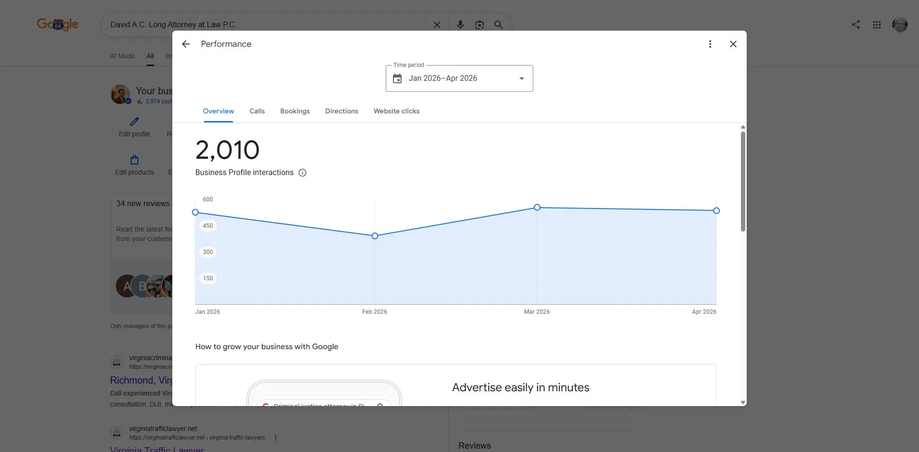
Task: Select the Feb 2026 data point on chart
Action: coord(375,236)
